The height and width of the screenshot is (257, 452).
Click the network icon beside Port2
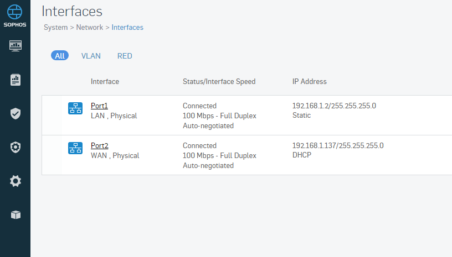[75, 148]
